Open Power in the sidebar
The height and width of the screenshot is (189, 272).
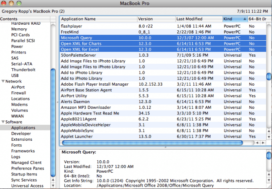pos(17,46)
